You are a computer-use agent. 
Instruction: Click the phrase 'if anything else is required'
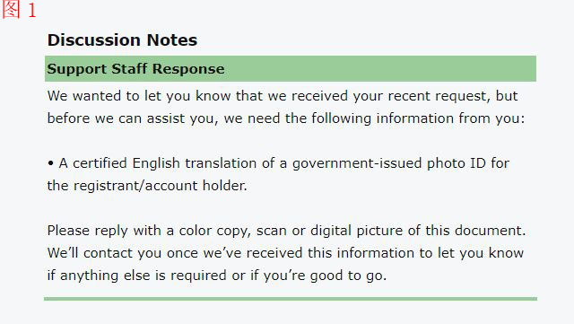[136, 276]
